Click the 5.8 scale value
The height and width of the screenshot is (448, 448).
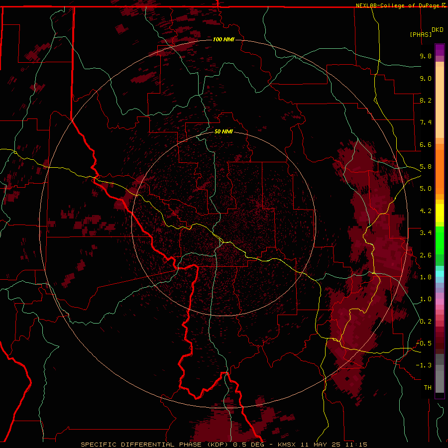[426, 167]
